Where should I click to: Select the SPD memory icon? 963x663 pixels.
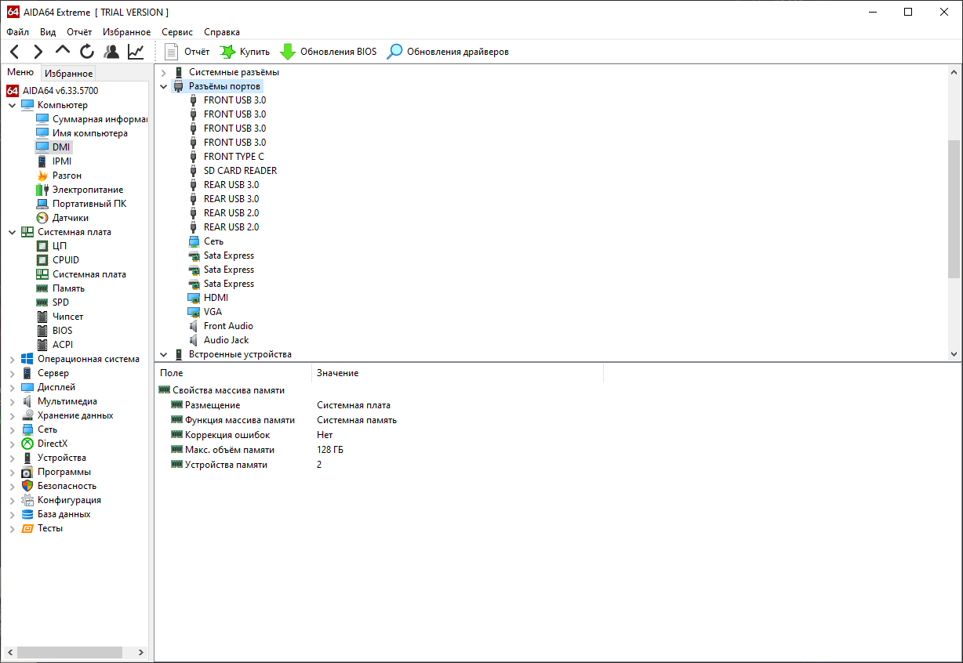pos(42,303)
